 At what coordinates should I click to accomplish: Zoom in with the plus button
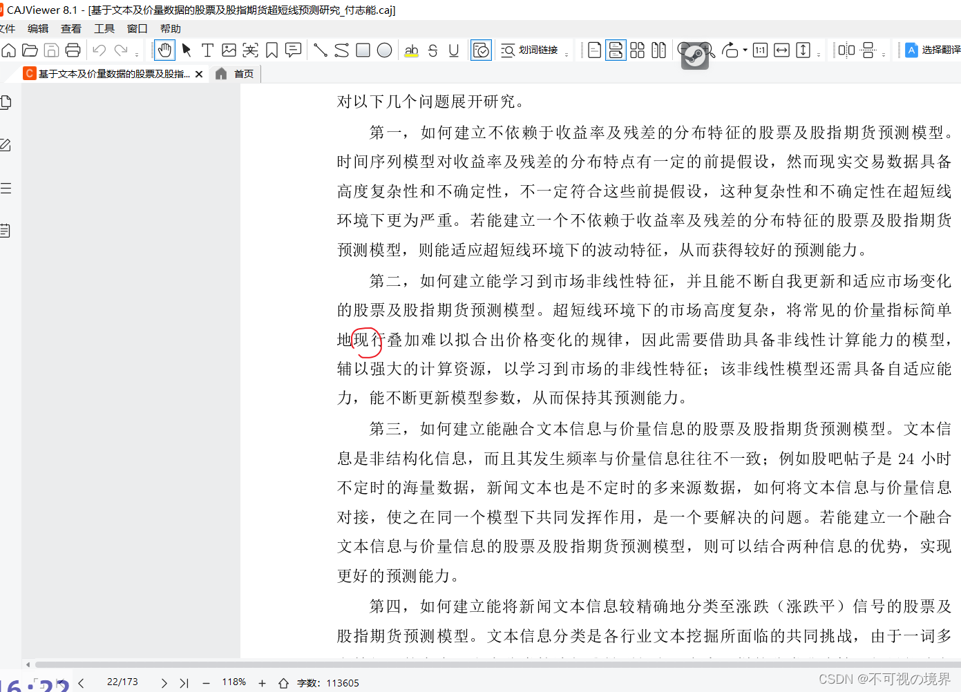262,683
